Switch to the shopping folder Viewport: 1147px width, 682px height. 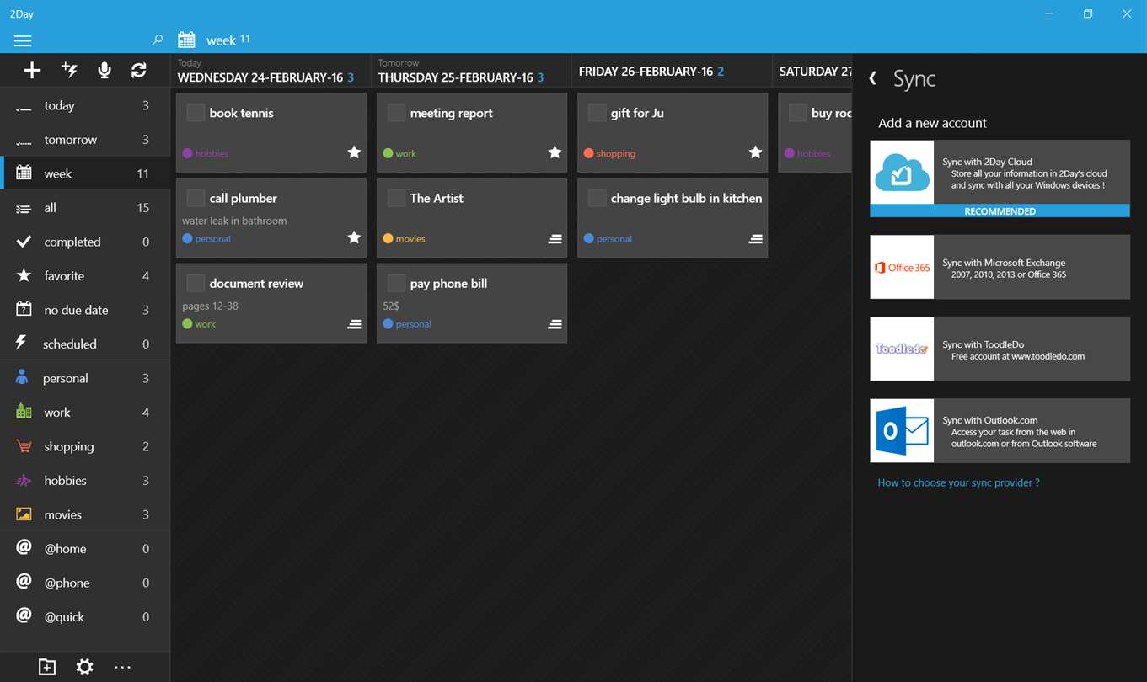pos(84,446)
